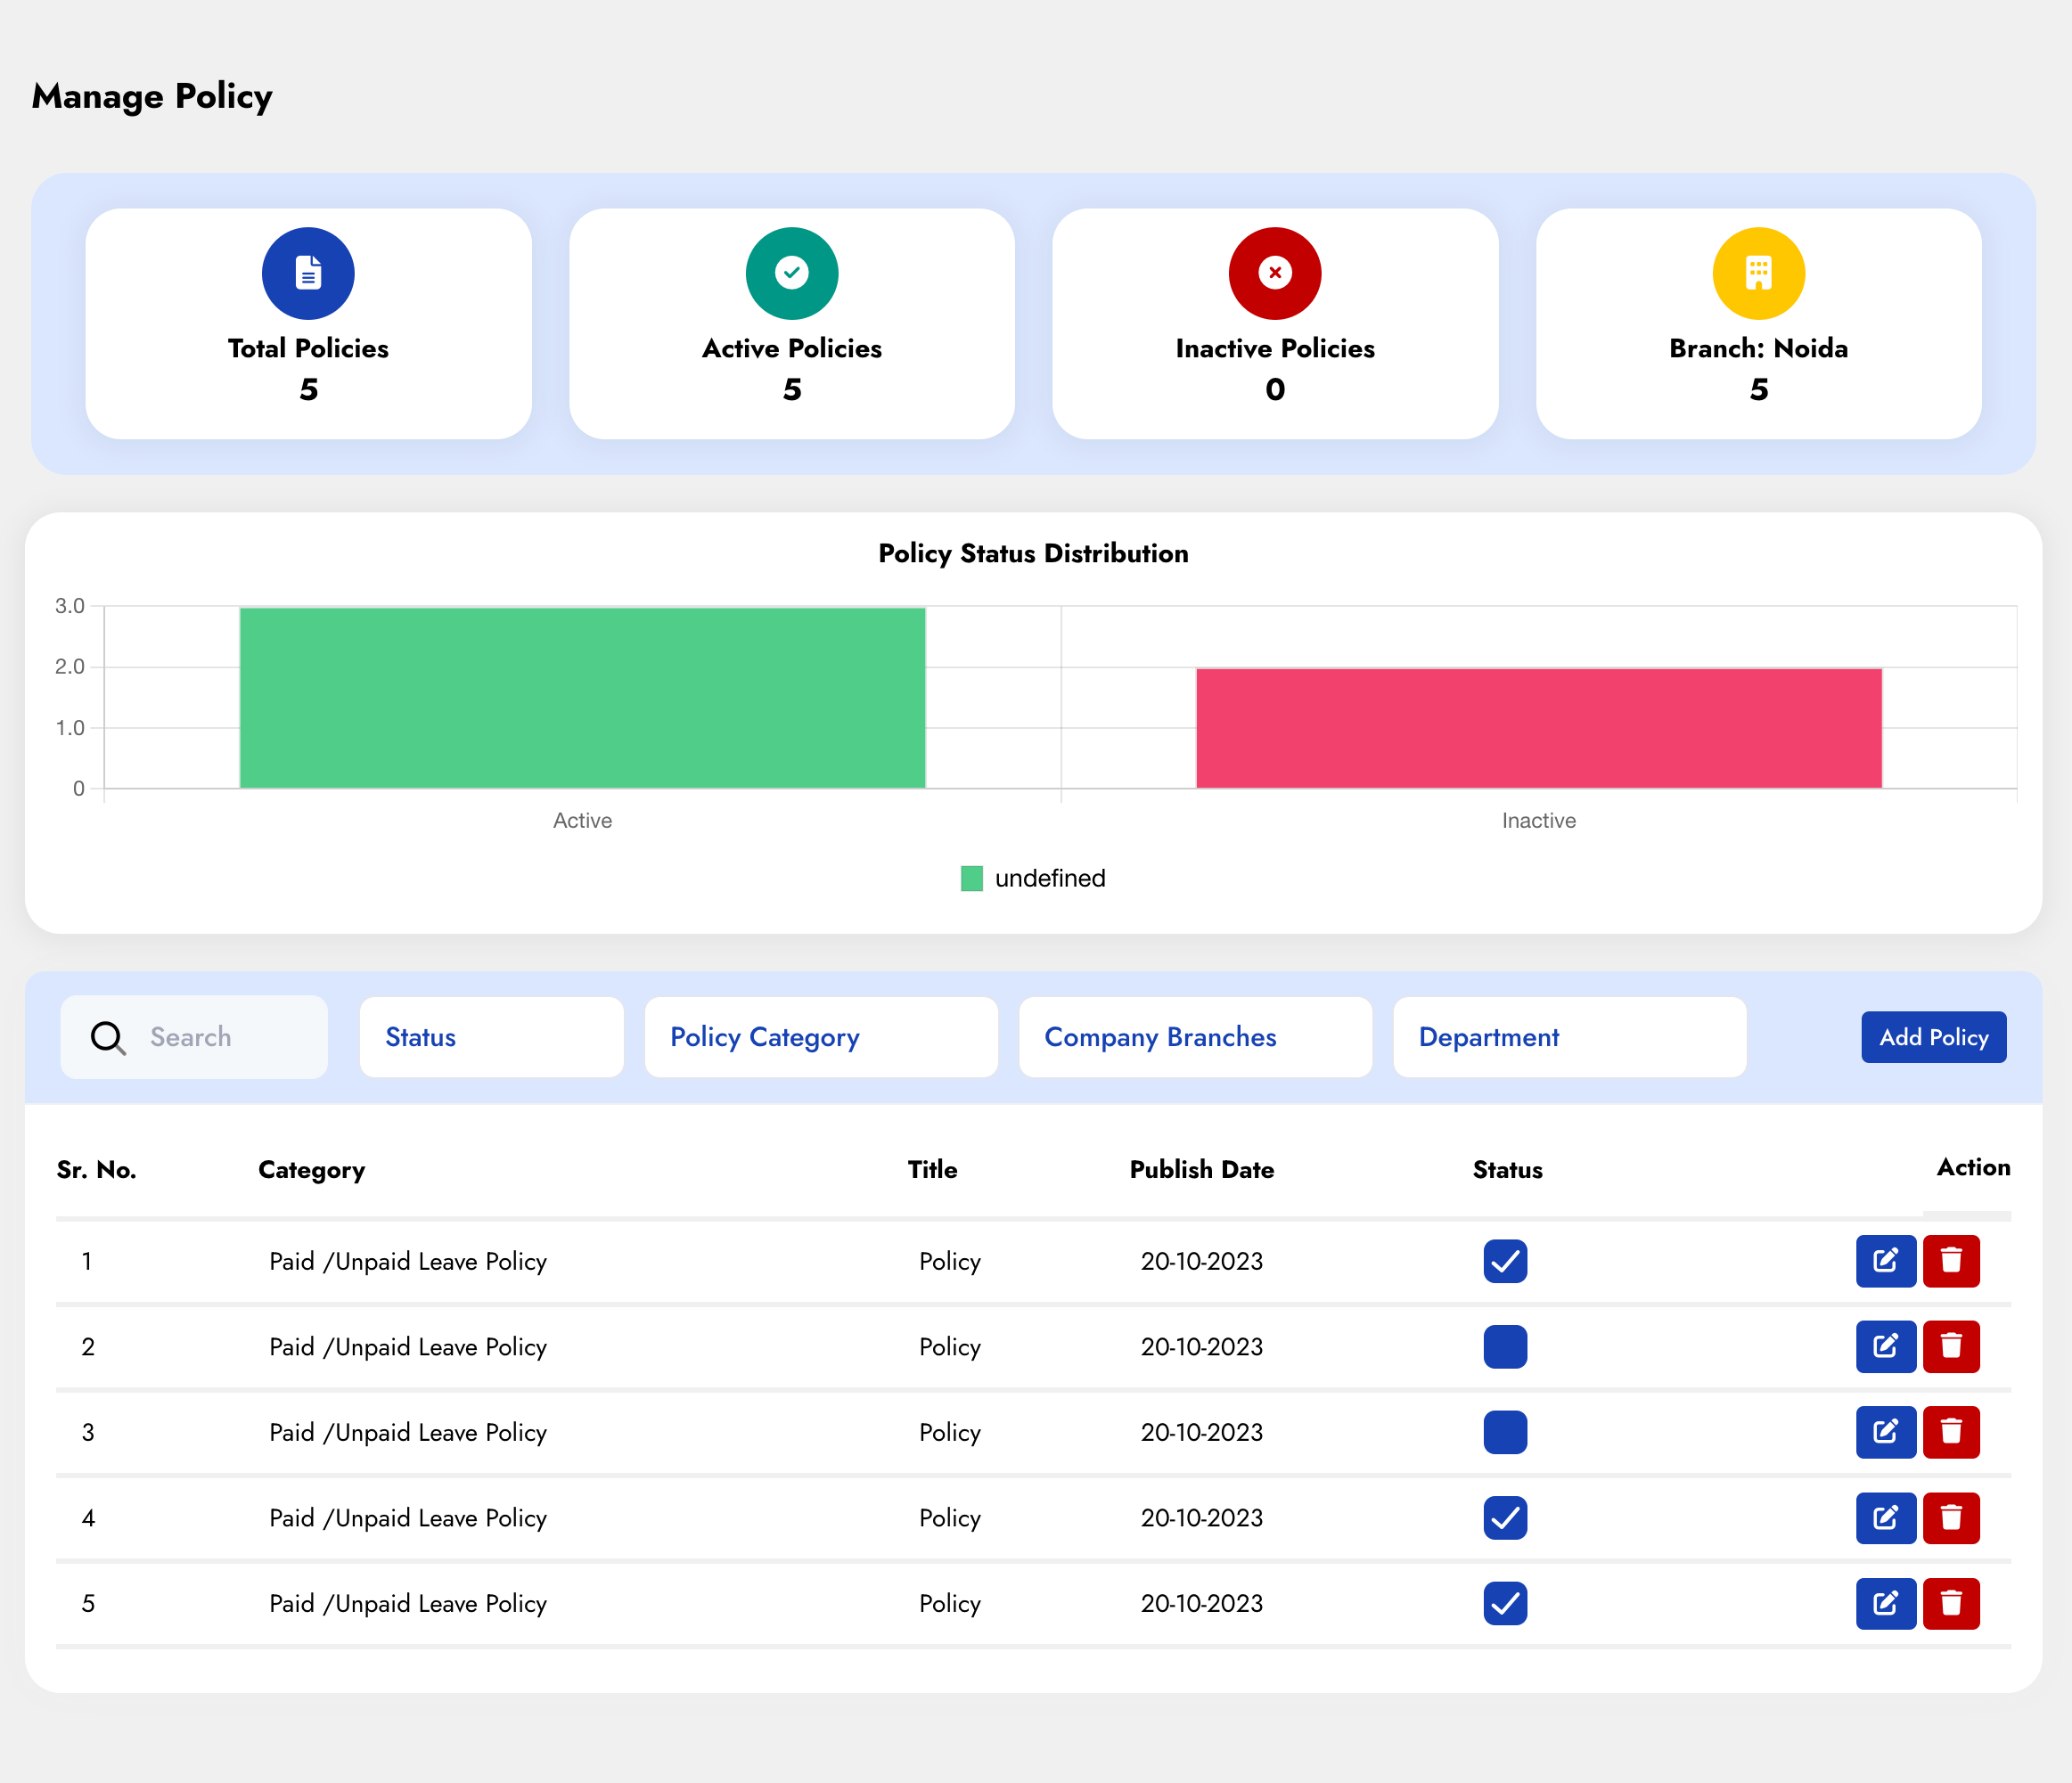Toggle status checkbox for row 4
Image resolution: width=2072 pixels, height=1783 pixels.
click(1504, 1517)
